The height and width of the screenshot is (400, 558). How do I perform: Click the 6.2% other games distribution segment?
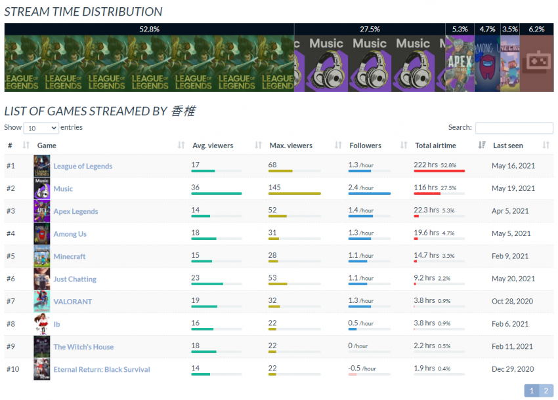coord(536,58)
